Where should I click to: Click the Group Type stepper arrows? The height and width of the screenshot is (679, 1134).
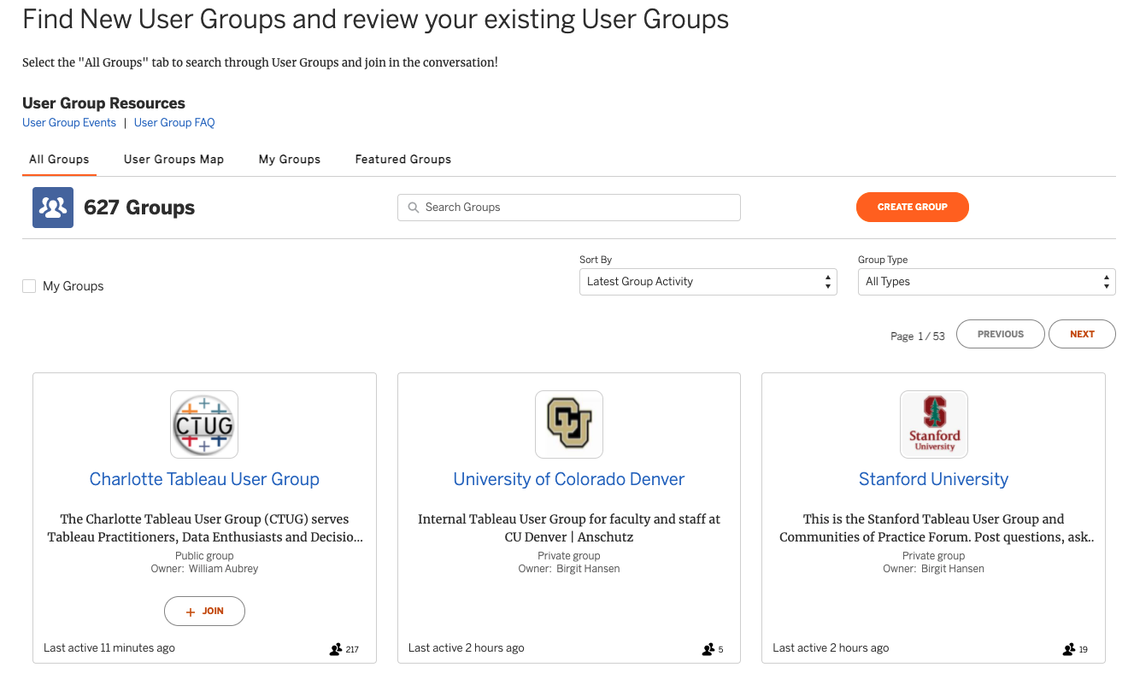click(x=1108, y=281)
